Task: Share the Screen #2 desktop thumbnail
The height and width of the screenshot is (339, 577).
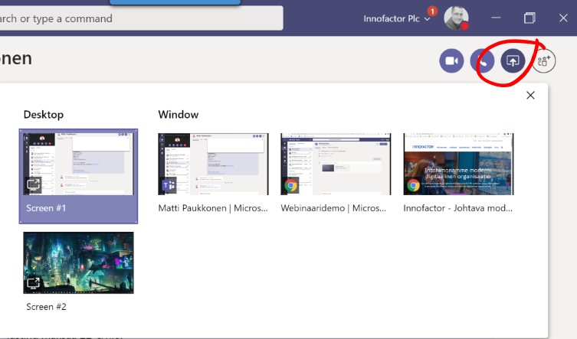Action: 78,262
